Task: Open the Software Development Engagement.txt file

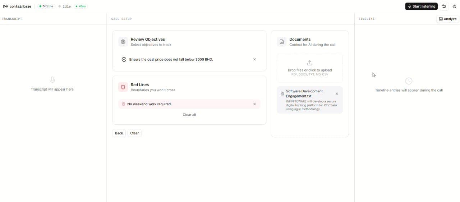Action: click(x=310, y=100)
